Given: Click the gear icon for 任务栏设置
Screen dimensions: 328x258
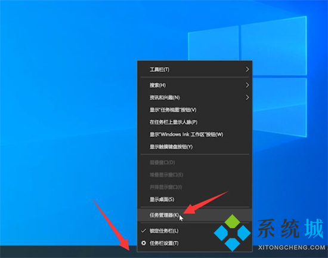Looking at the screenshot, I should [x=144, y=243].
